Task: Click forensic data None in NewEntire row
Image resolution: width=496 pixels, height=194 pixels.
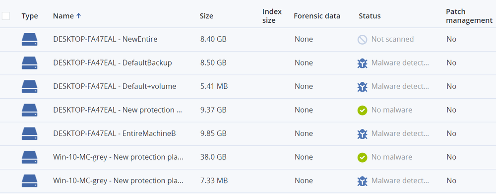Action: pos(304,39)
